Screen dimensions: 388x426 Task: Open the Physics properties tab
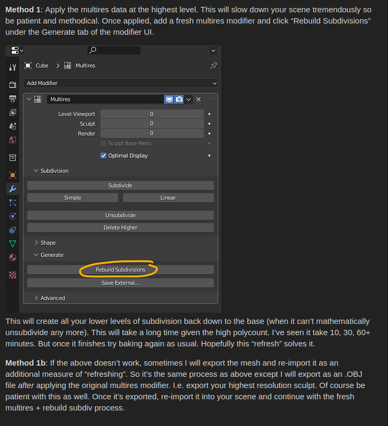pos(12,216)
